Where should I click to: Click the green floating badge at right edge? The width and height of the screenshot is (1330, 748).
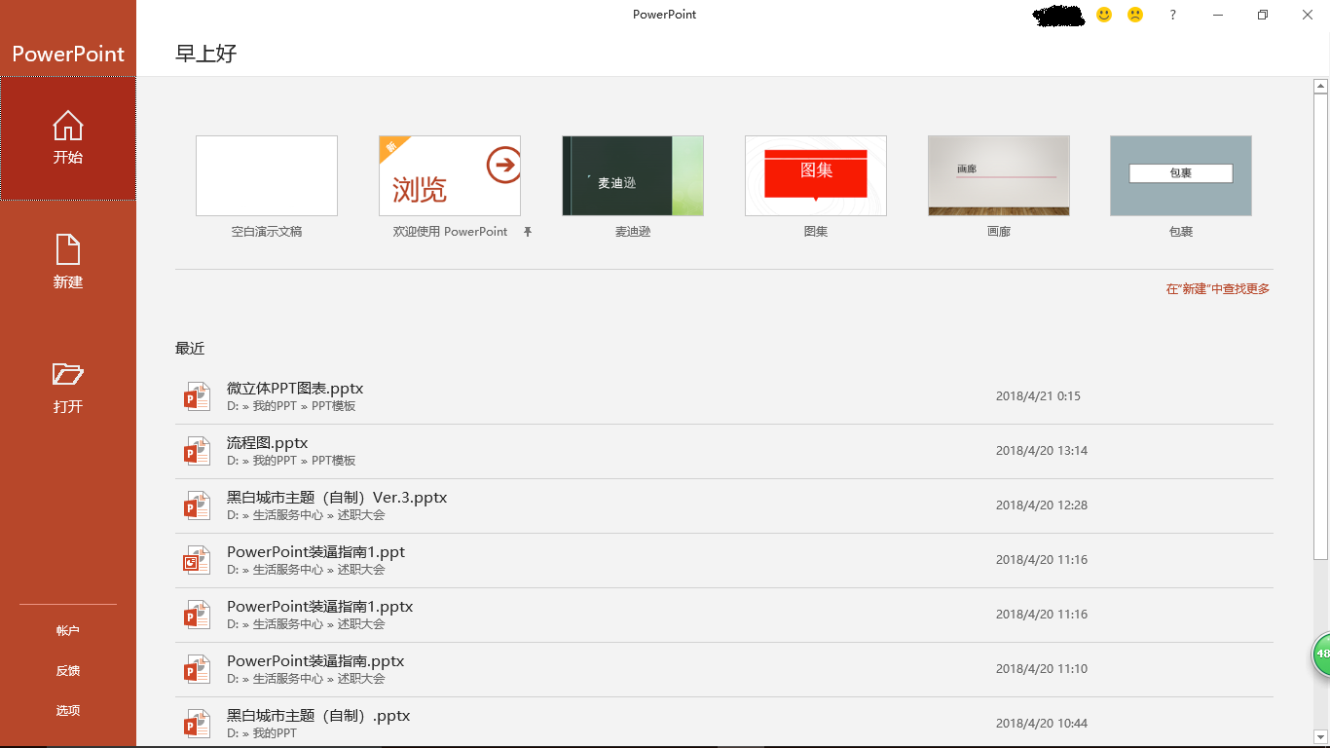point(1321,654)
